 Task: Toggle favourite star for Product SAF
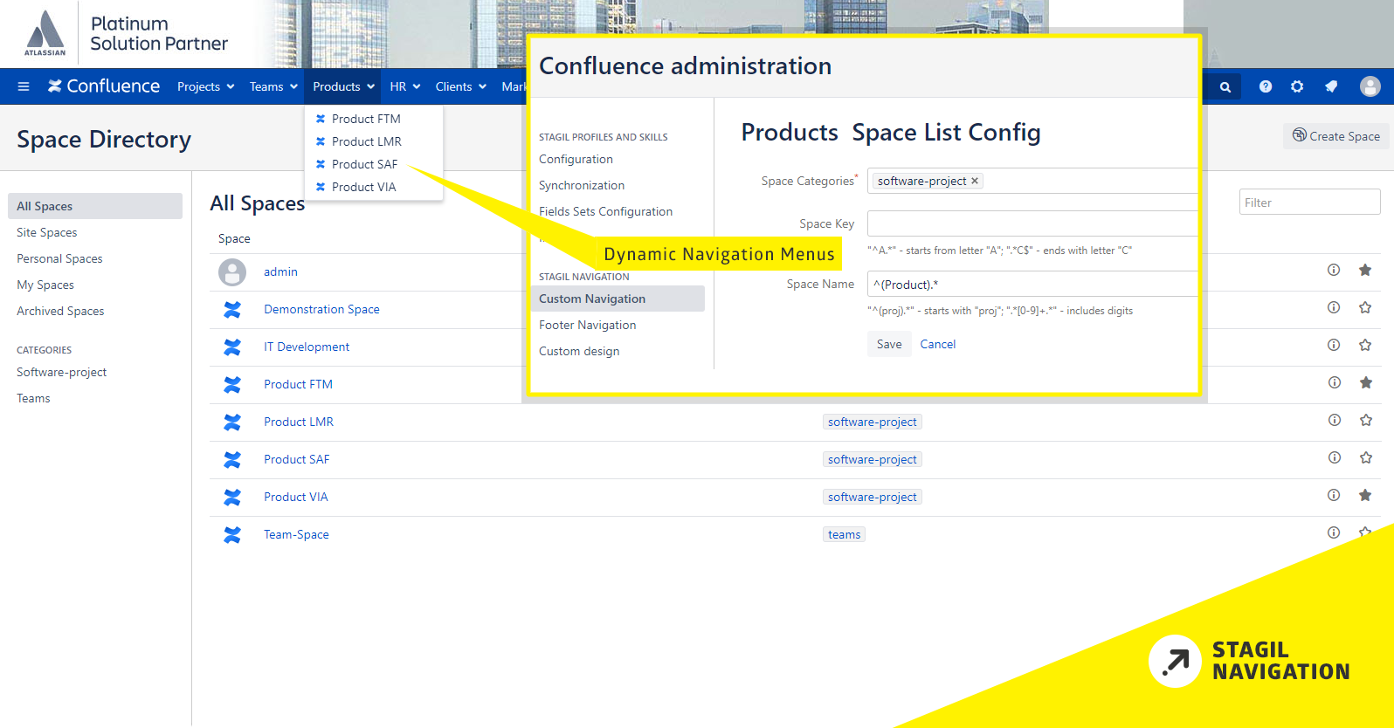click(x=1366, y=457)
